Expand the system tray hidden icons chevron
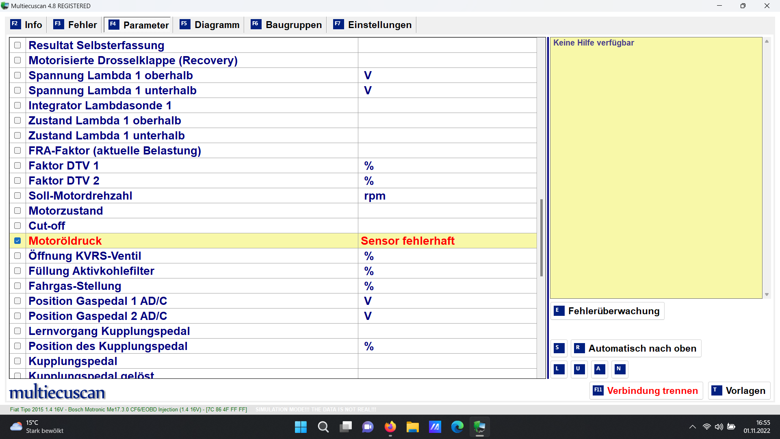 pyautogui.click(x=693, y=427)
